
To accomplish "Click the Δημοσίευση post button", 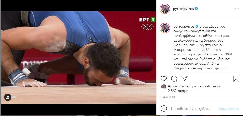I will [229, 109].
